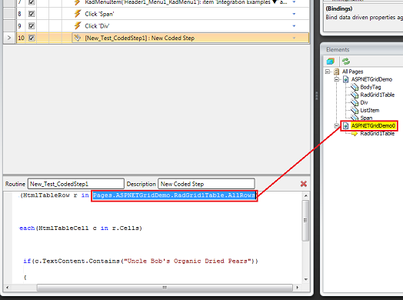Toggle the checkbox for step 9
Image resolution: width=403 pixels, height=300 pixels.
pos(32,26)
